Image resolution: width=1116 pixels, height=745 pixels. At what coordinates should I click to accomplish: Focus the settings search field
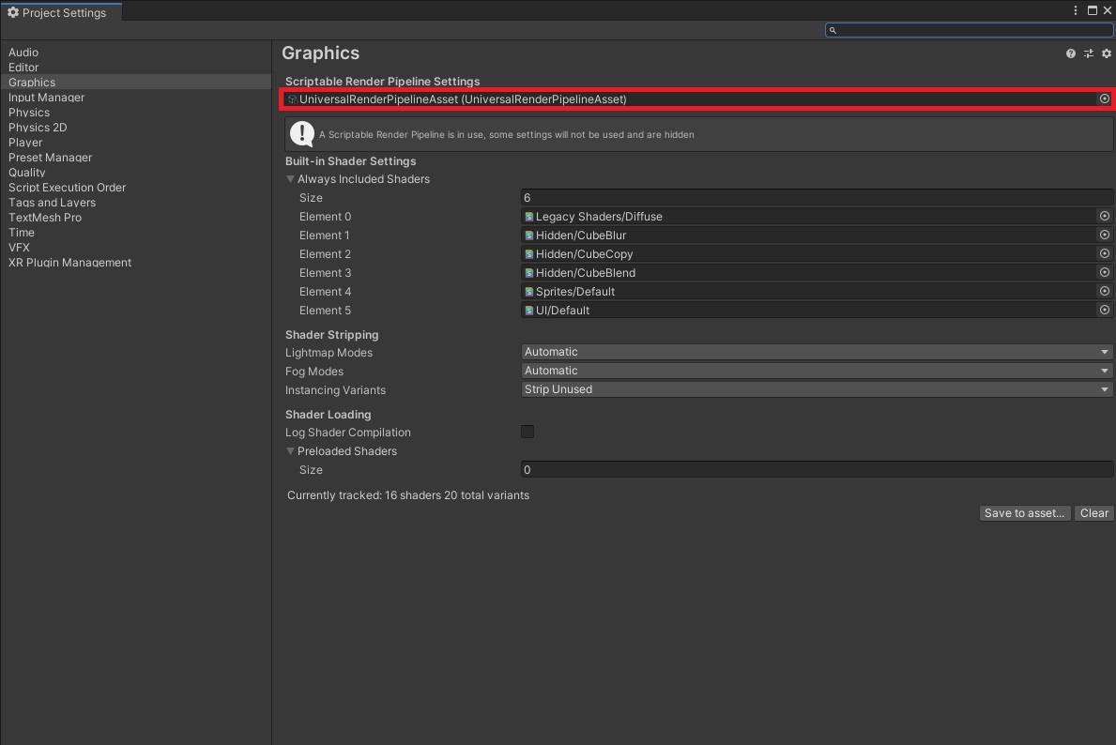[969, 30]
